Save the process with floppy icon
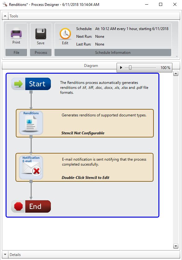This screenshot has height=260, width=182. pos(41,34)
